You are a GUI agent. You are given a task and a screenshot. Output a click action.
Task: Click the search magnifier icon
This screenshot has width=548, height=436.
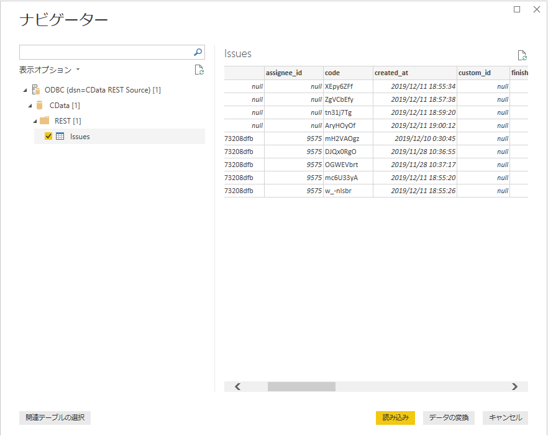pyautogui.click(x=198, y=52)
